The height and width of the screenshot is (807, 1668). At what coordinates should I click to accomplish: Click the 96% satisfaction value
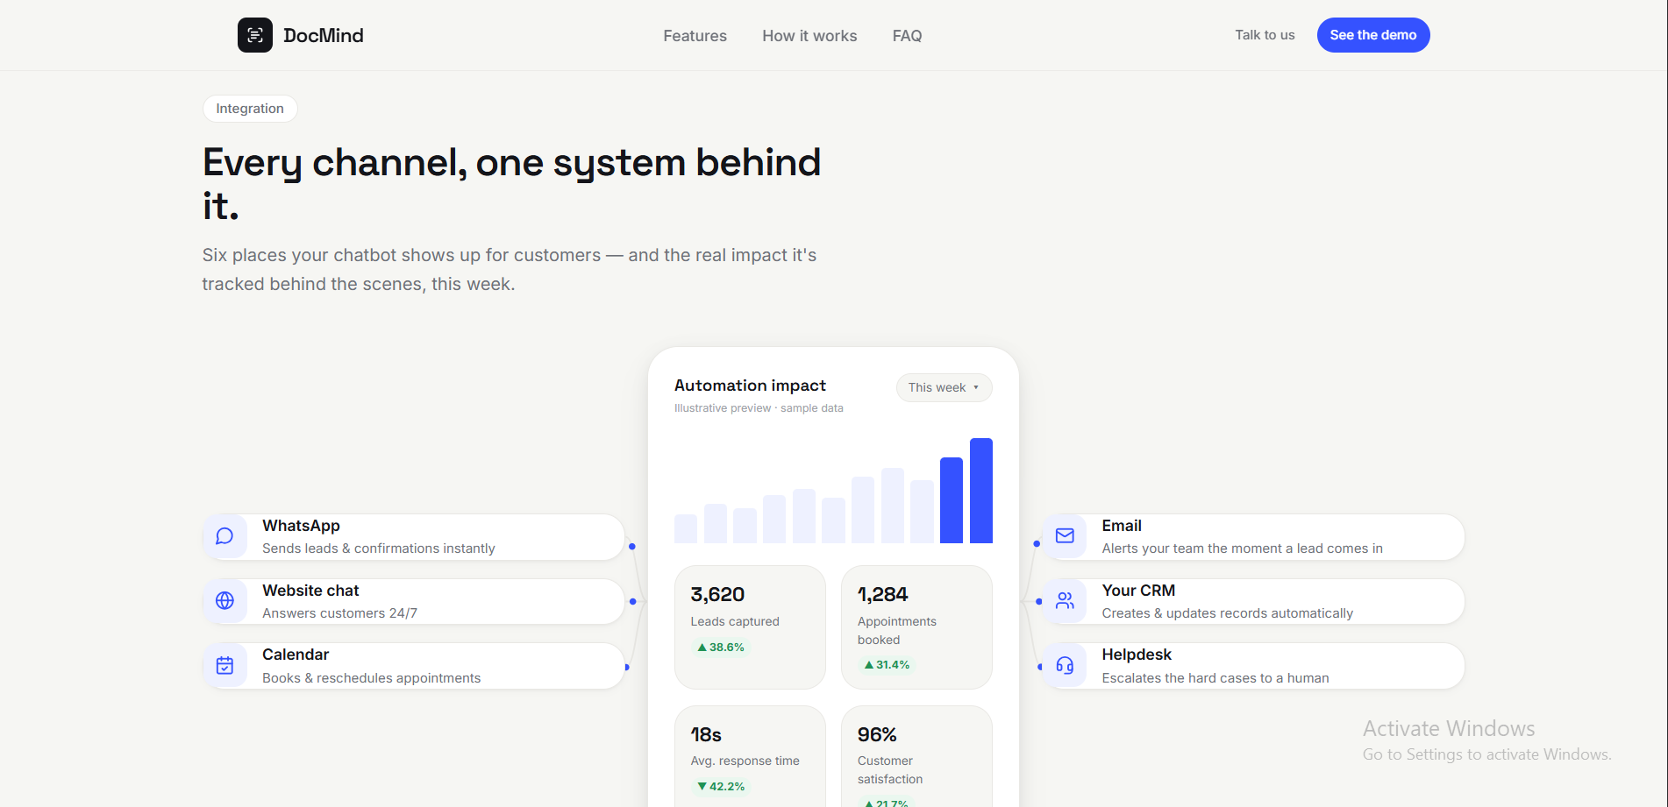coord(877,734)
